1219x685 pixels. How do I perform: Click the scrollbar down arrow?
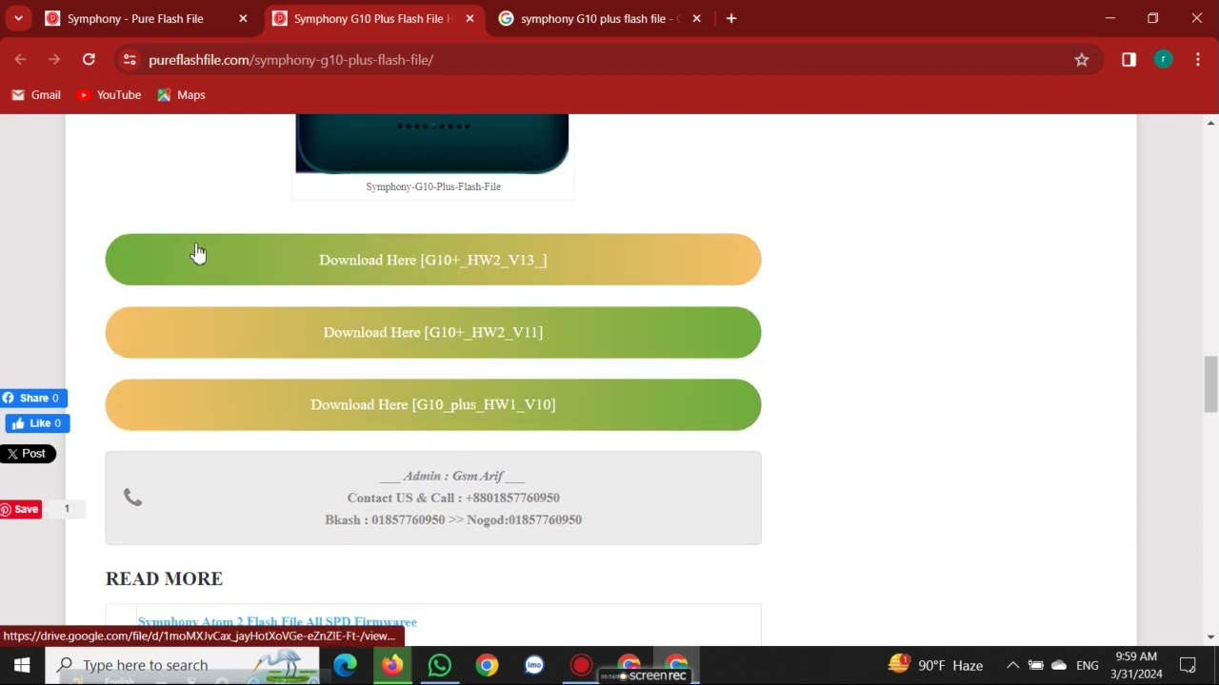coord(1210,637)
